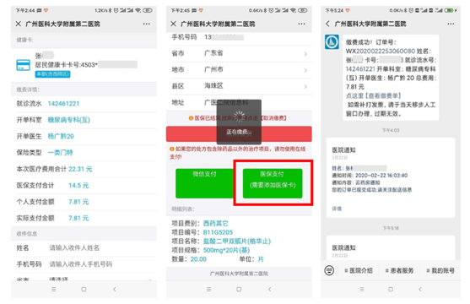The height and width of the screenshot is (304, 470).
Task: Close the first phone's hospital page
Action: tap(19, 24)
